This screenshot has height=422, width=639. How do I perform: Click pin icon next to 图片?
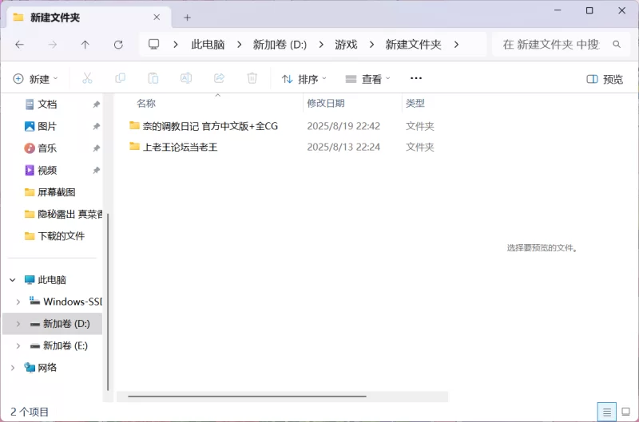click(96, 127)
